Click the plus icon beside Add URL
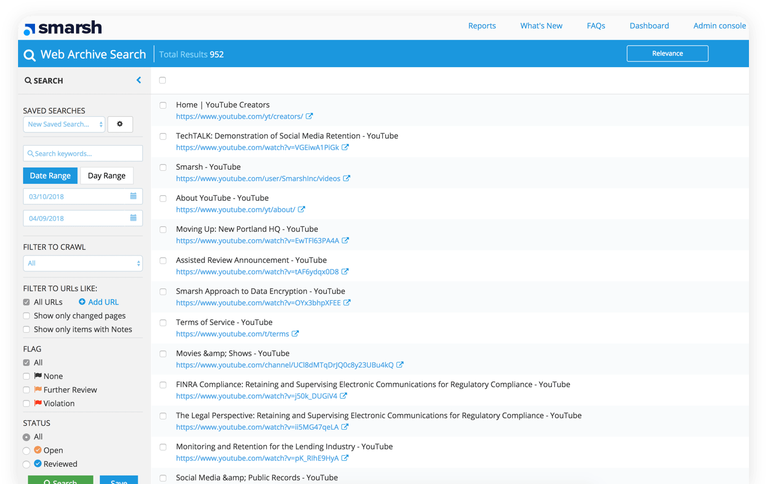767x484 pixels. click(82, 302)
